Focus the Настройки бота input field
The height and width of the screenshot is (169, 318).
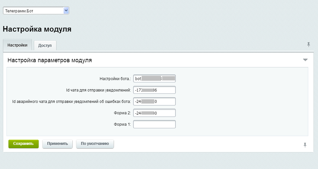[x=154, y=78]
